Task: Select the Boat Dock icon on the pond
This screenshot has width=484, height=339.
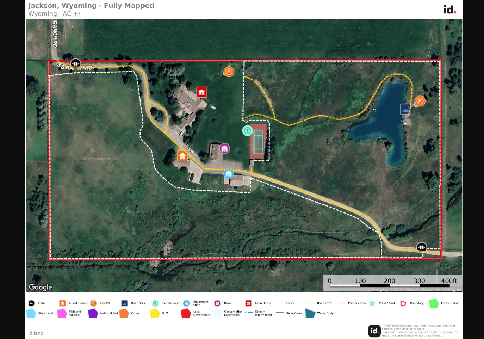Action: 405,110
